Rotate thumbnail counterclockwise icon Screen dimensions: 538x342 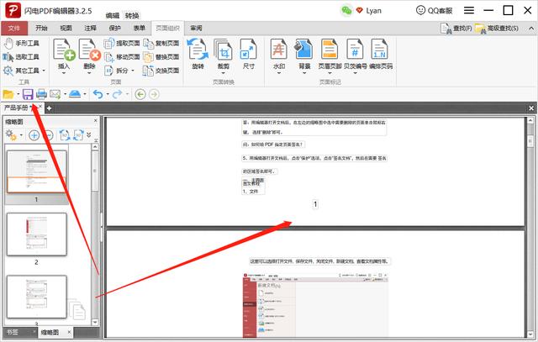64,135
